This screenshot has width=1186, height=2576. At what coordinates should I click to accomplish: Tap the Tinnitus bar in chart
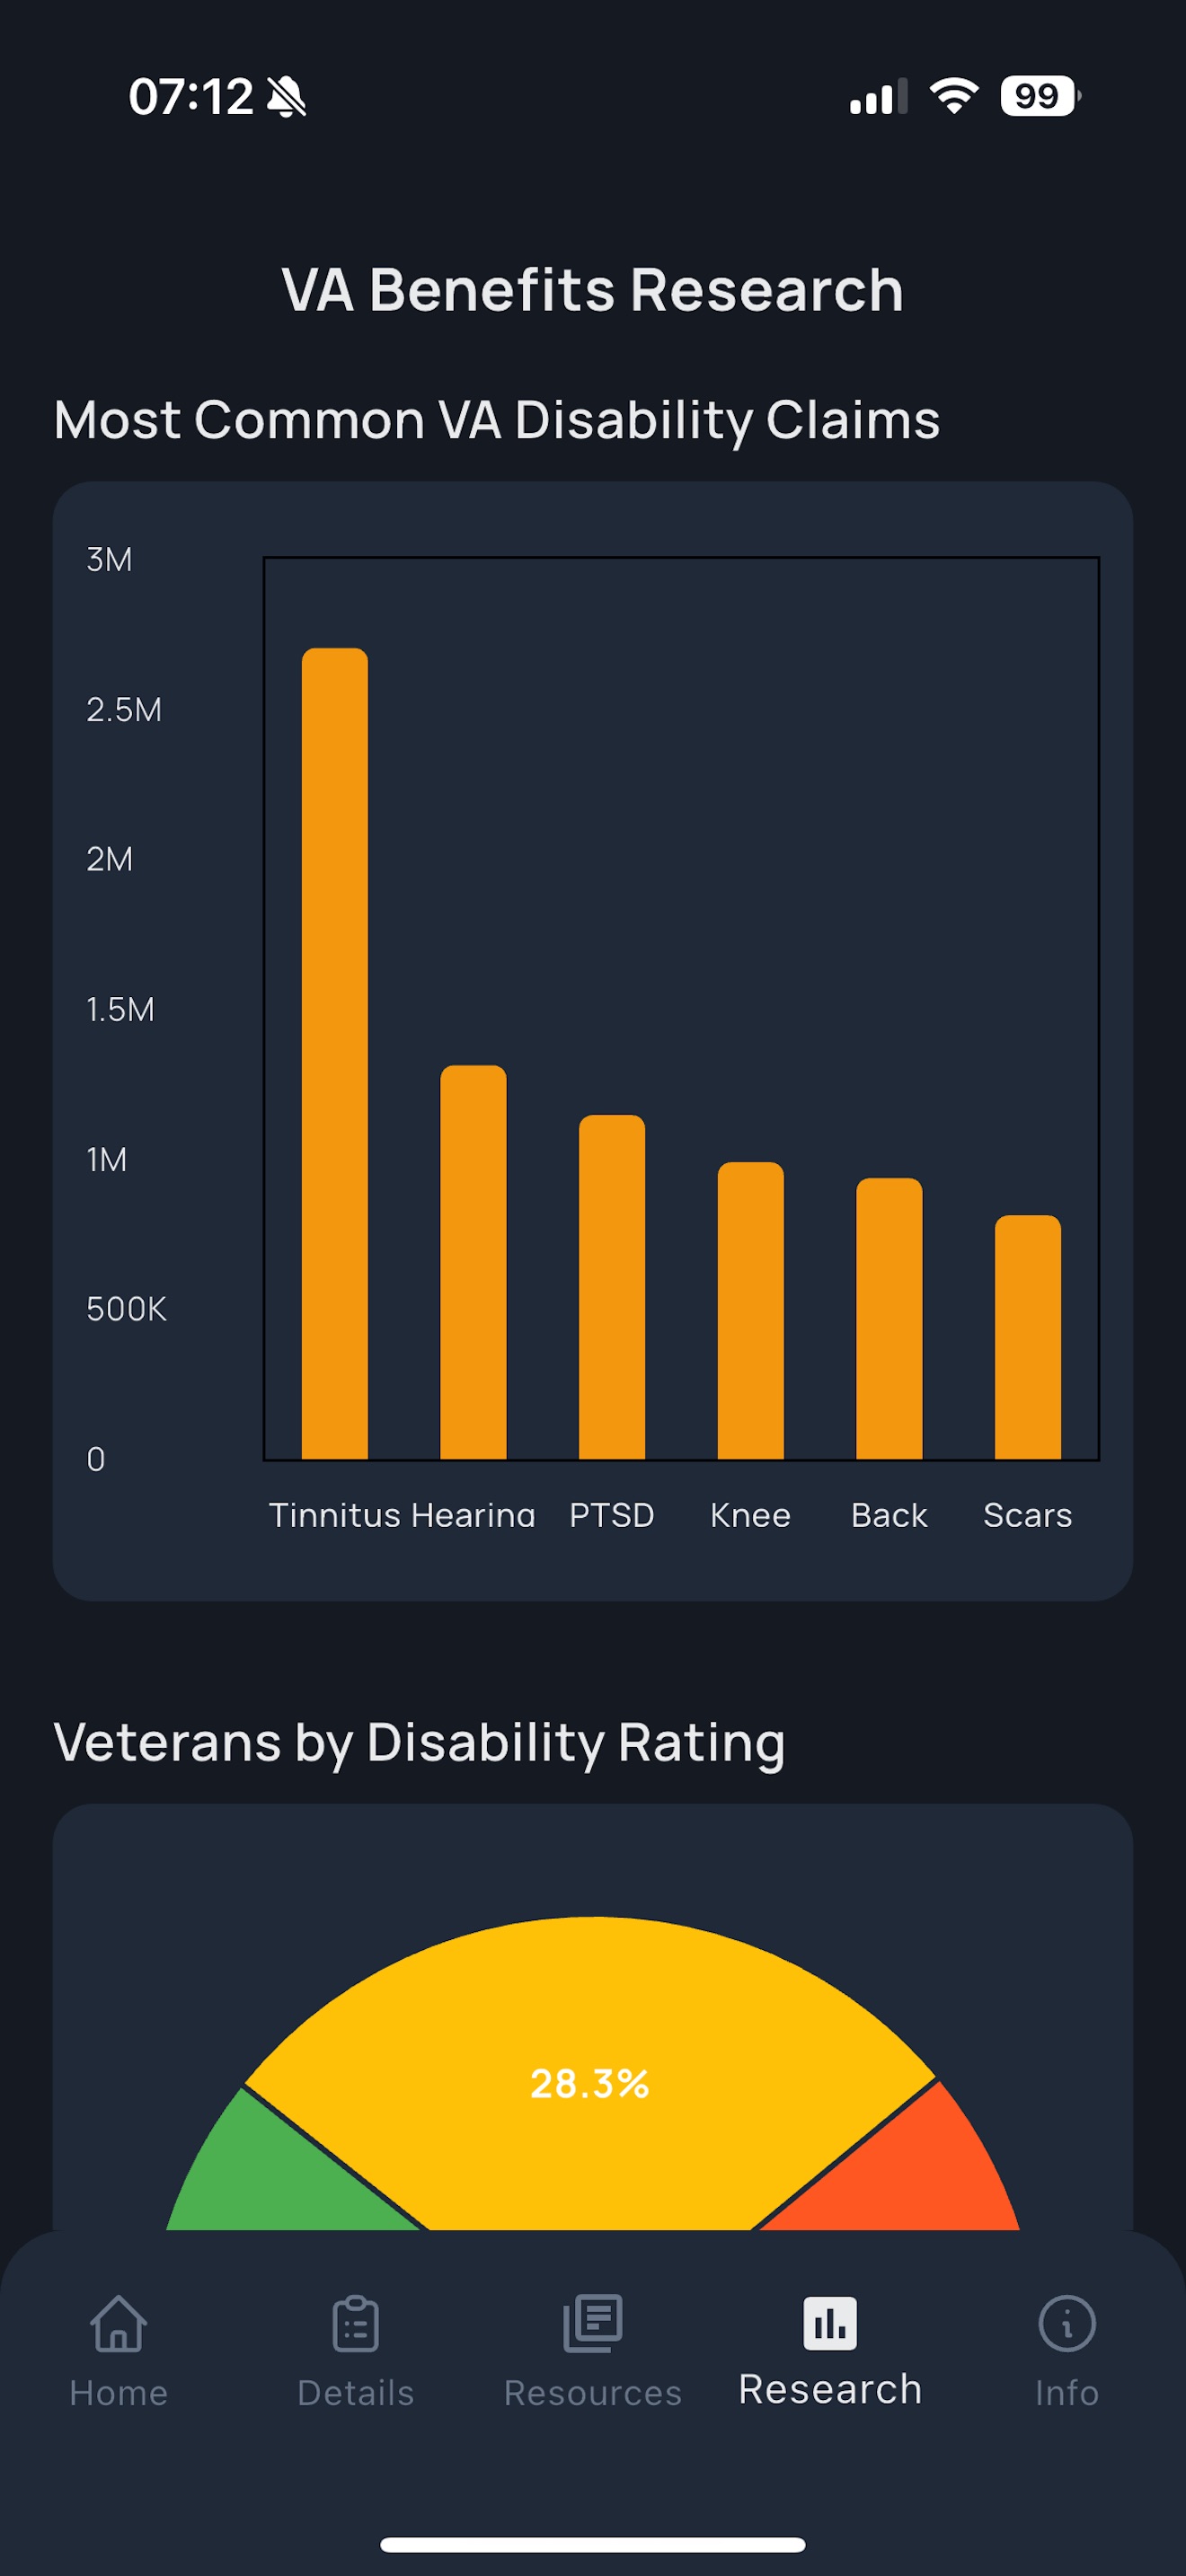[335, 1054]
